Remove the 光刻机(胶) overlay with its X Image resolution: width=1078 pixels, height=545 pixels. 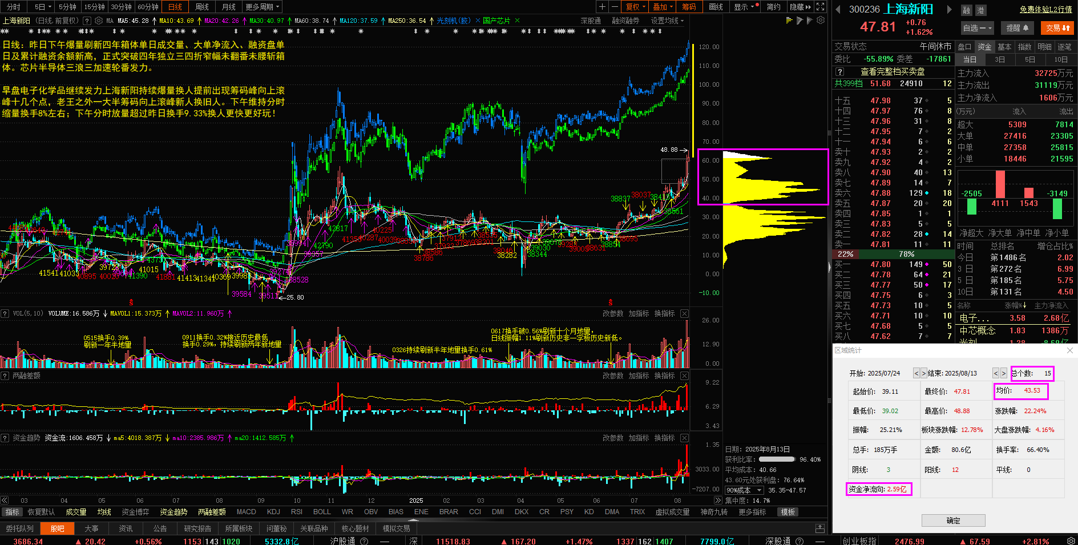[x=478, y=21]
